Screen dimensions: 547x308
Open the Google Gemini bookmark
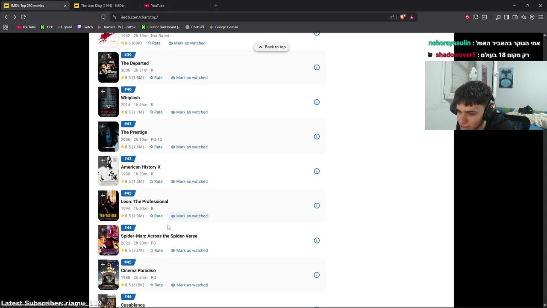[x=224, y=27]
